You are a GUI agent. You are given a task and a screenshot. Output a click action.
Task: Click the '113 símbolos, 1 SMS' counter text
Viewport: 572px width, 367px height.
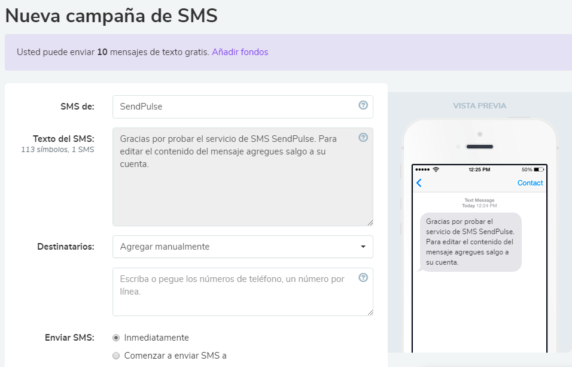pos(57,150)
